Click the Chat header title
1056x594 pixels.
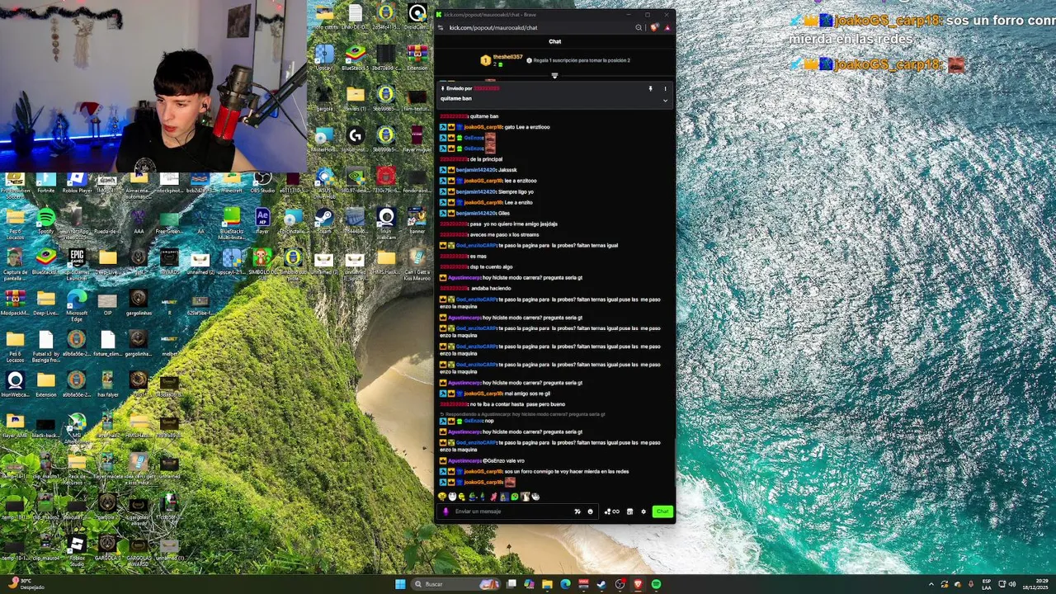pos(555,41)
